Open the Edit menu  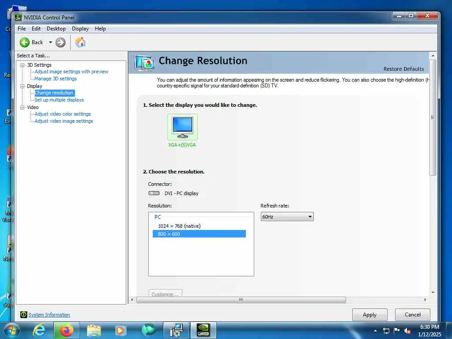[36, 29]
